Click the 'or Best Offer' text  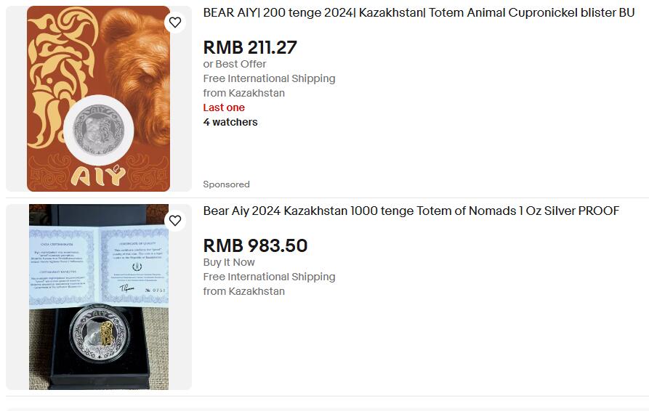point(234,64)
